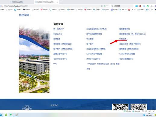Open the 电子邮件 link in middle column

pos(90,44)
